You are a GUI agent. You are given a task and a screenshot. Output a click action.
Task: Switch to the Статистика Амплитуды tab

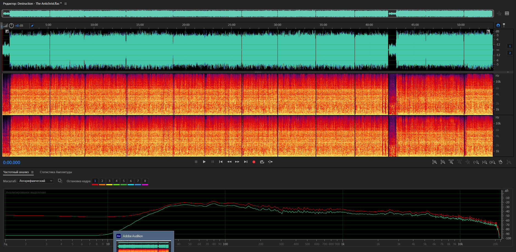[x=56, y=172]
